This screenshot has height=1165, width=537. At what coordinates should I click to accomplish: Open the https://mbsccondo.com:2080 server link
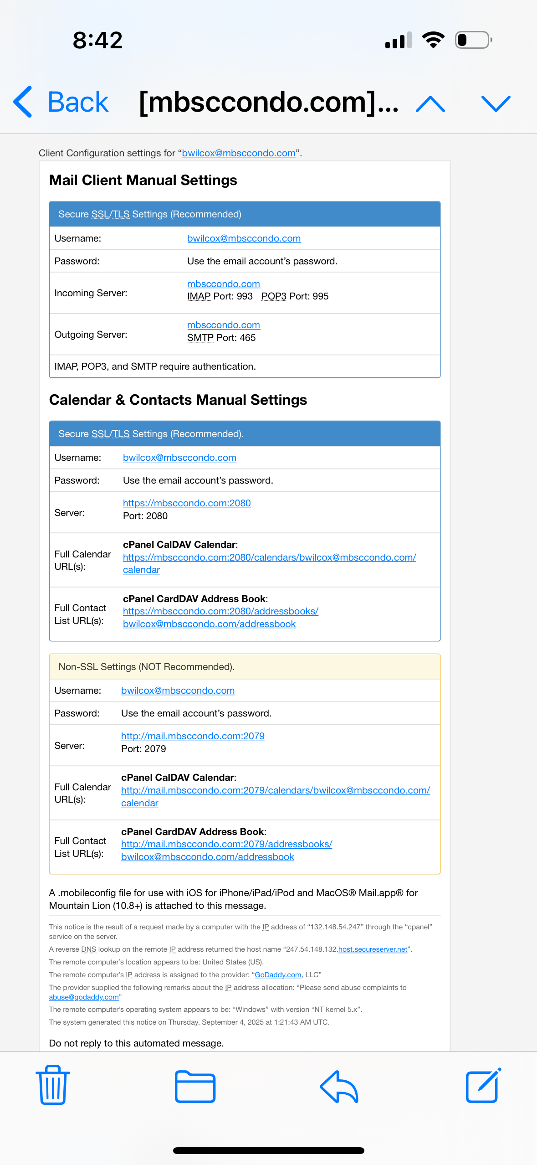point(187,503)
